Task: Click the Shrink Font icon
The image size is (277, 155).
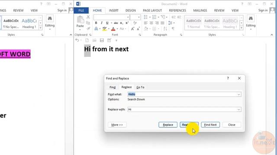Action: coord(138,29)
